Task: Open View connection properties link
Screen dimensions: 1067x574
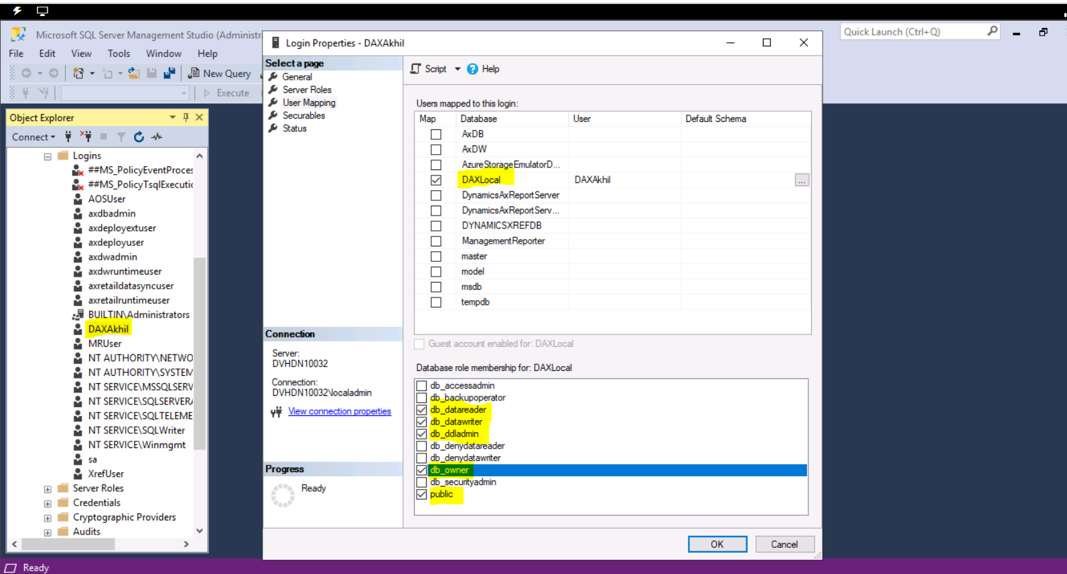Action: coord(340,411)
